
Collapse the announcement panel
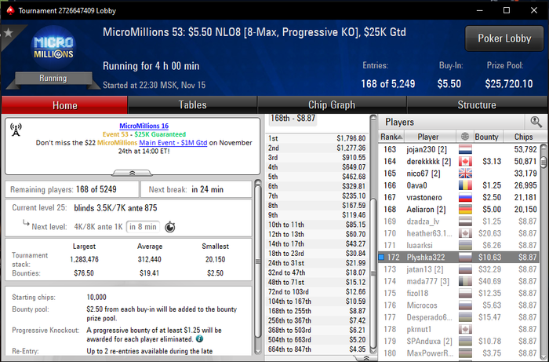tap(132, 173)
